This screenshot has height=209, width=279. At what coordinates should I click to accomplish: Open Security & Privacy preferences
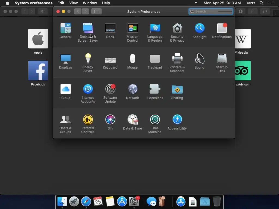177,33
